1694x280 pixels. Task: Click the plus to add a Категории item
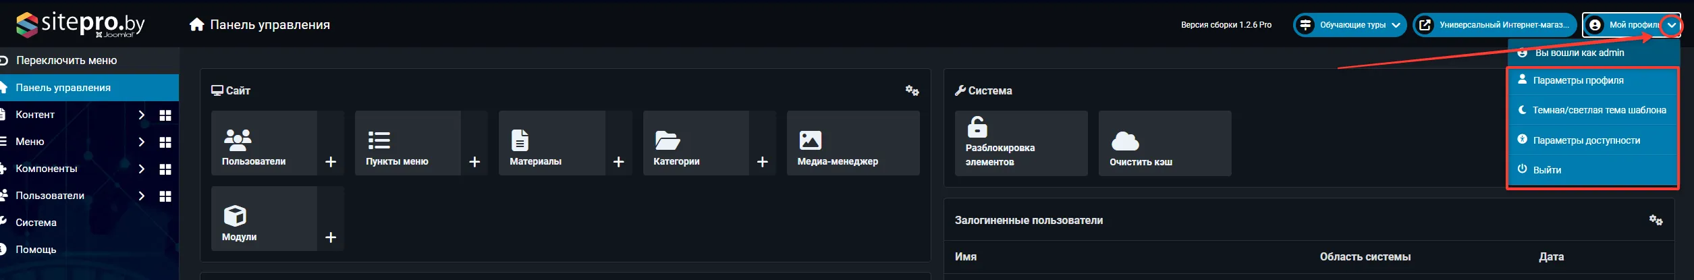[762, 162]
